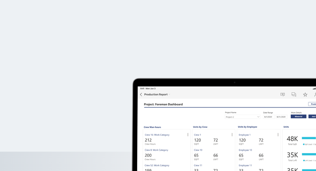The width and height of the screenshot is (316, 171).
Task: Open the conversations chat icon
Action: 294,94
